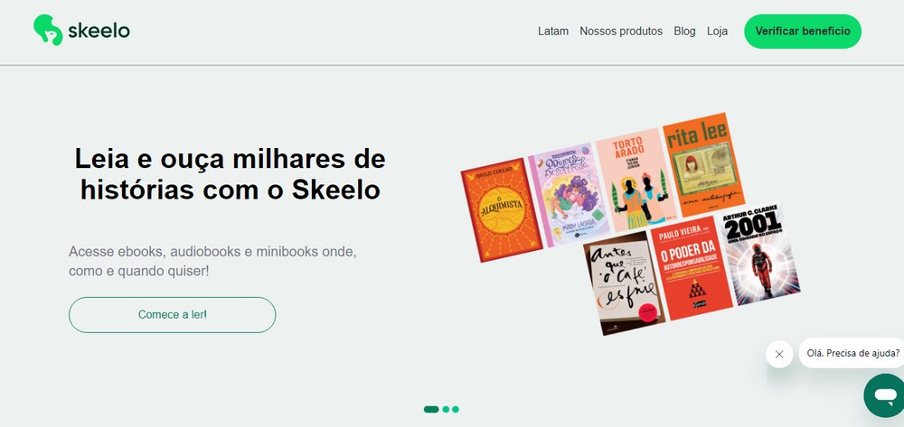Open the O Poder da Autorresponsabilidade cover

(x=692, y=268)
